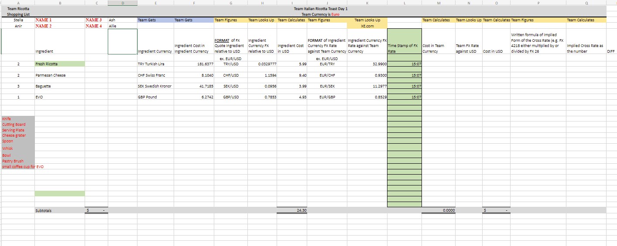Click the subtotal value 24.30
617x246 pixels.
292,210
